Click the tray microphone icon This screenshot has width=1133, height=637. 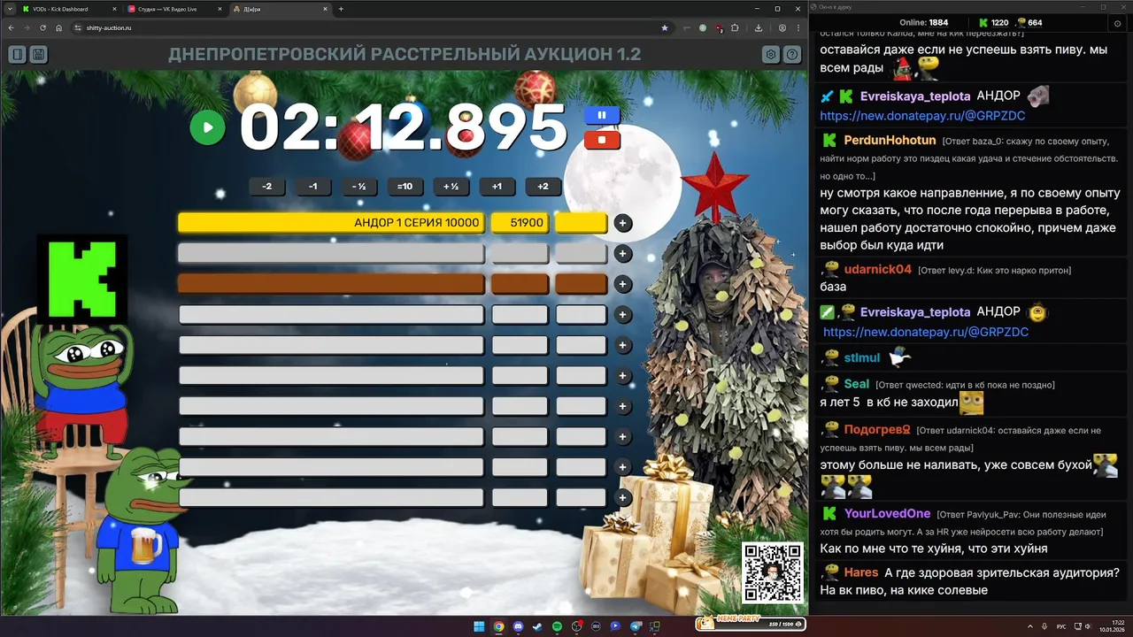[1044, 626]
